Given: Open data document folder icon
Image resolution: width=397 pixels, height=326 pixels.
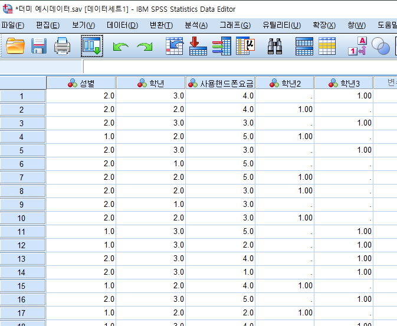Looking at the screenshot, I should tap(15, 46).
